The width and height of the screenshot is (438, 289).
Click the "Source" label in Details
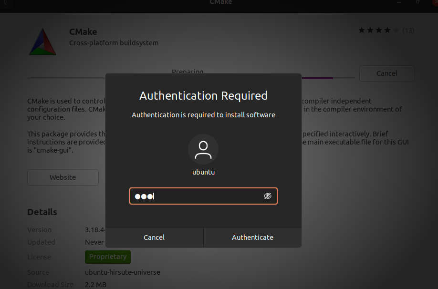tap(38, 272)
